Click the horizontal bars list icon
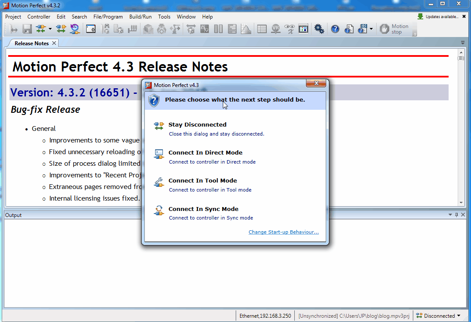The height and width of the screenshot is (322, 471). point(232,29)
